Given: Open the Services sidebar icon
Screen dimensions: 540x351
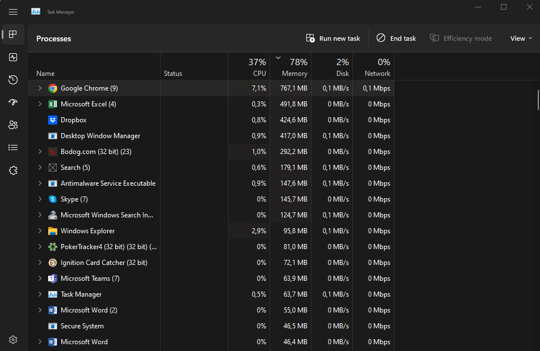Looking at the screenshot, I should pyautogui.click(x=13, y=170).
